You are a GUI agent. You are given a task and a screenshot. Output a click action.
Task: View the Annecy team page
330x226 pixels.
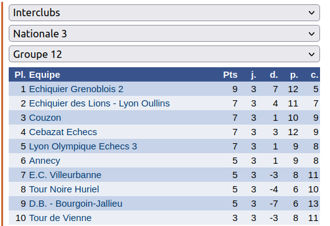[x=44, y=161]
